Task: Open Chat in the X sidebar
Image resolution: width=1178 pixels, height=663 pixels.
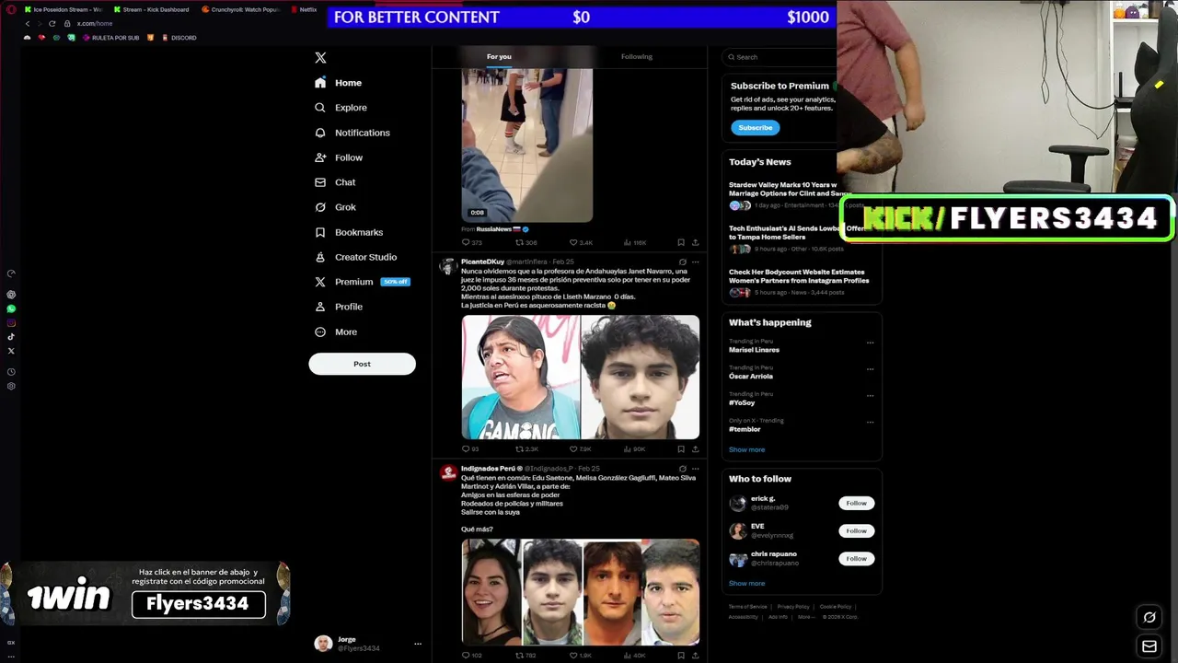Action: tap(335, 182)
